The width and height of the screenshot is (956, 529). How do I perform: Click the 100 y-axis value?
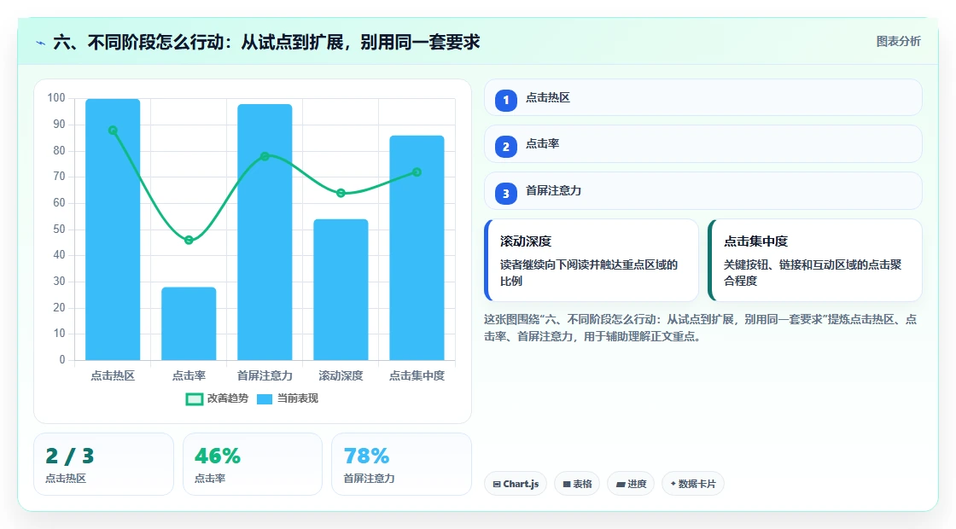click(56, 98)
